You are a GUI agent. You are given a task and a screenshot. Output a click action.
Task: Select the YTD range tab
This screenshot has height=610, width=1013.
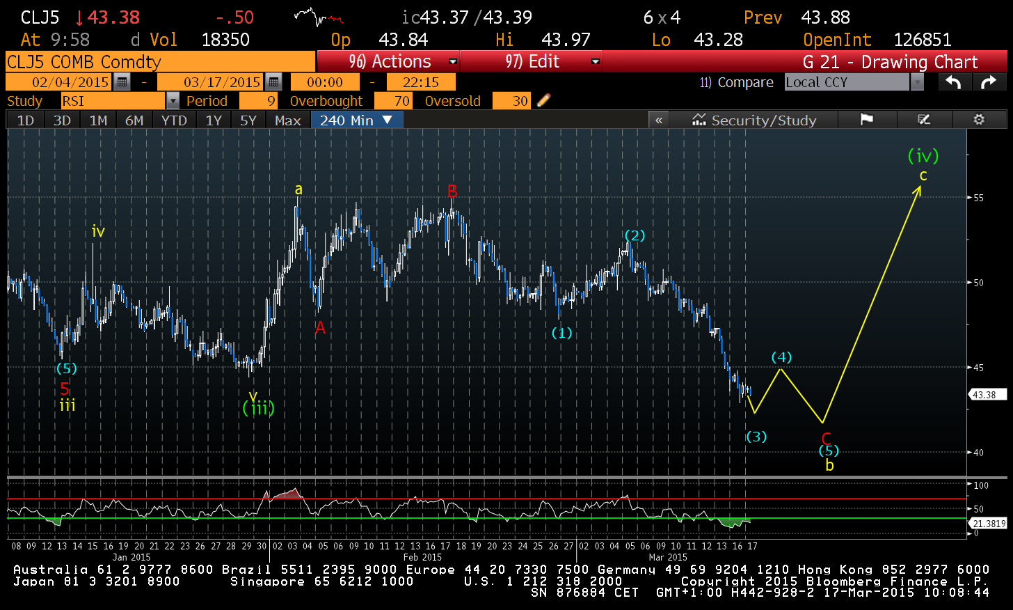(x=174, y=120)
